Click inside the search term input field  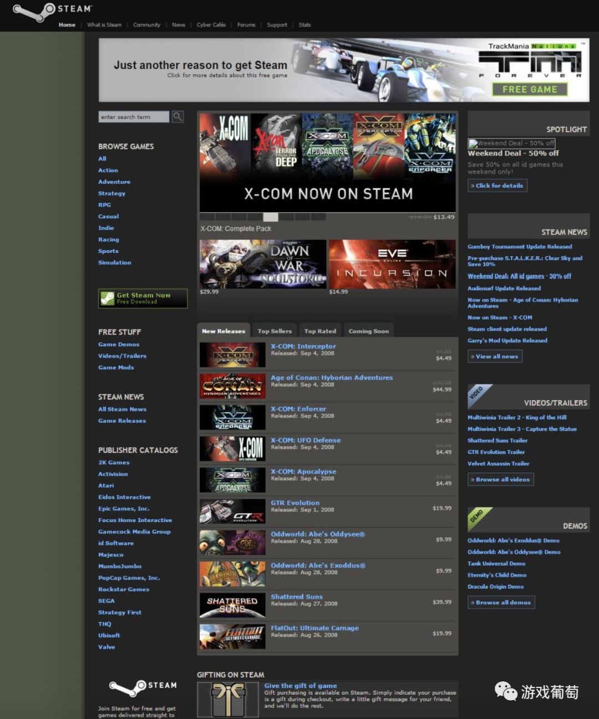pos(133,117)
